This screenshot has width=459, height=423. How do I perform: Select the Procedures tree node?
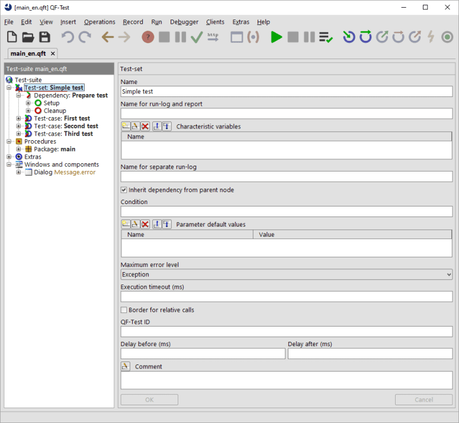tap(40, 141)
